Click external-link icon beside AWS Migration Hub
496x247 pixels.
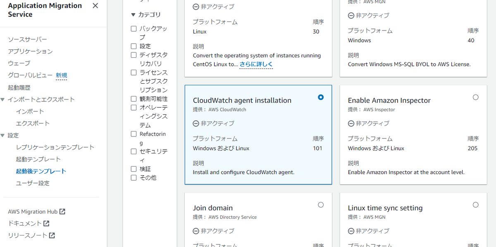[x=62, y=212]
